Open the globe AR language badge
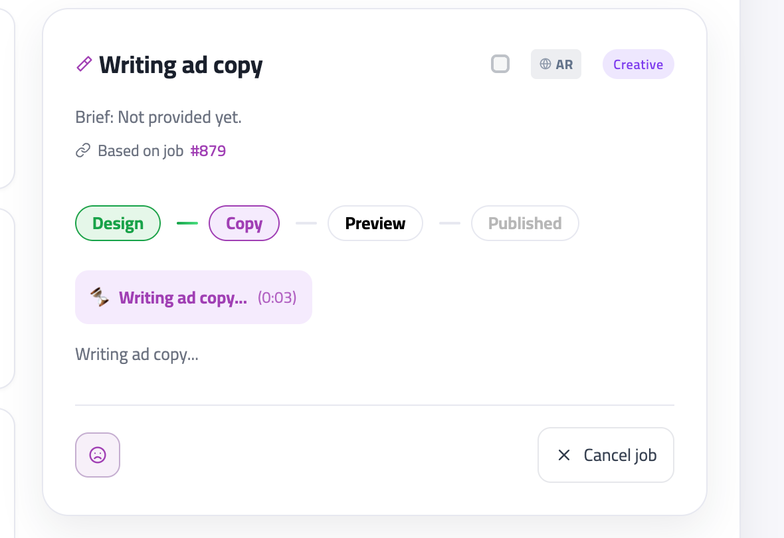Viewport: 784px width, 538px height. [555, 64]
